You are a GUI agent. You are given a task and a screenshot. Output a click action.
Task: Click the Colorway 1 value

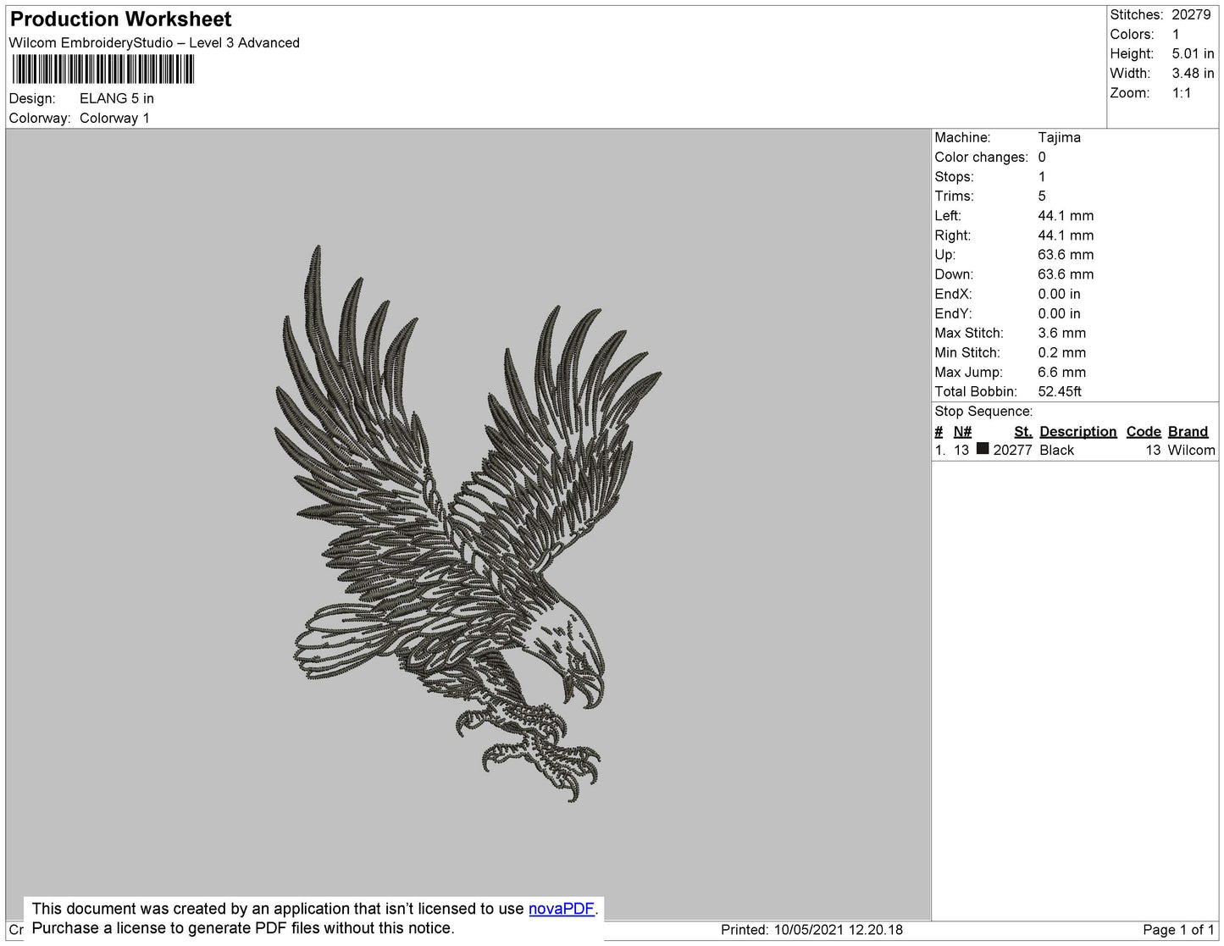114,118
